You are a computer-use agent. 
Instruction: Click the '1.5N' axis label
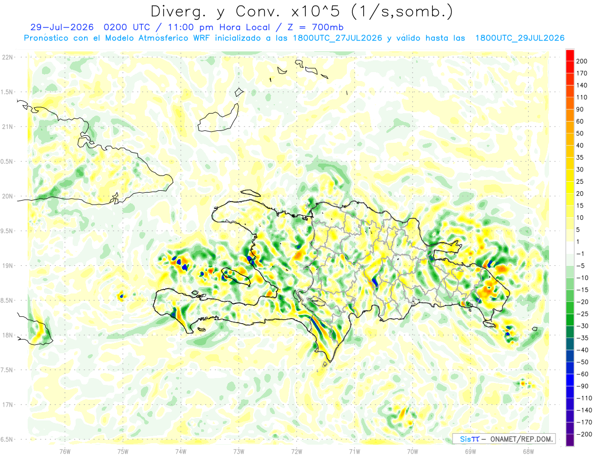point(7,92)
